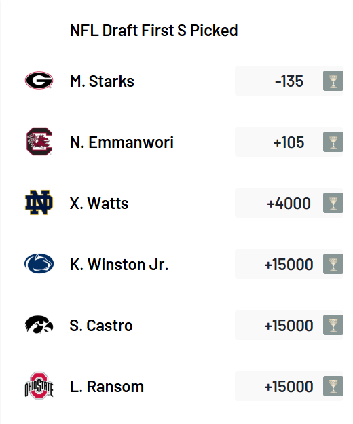Viewport: 353px width, 424px height.
Task: Click the Georgia Bulldogs logo
Action: pos(39,80)
